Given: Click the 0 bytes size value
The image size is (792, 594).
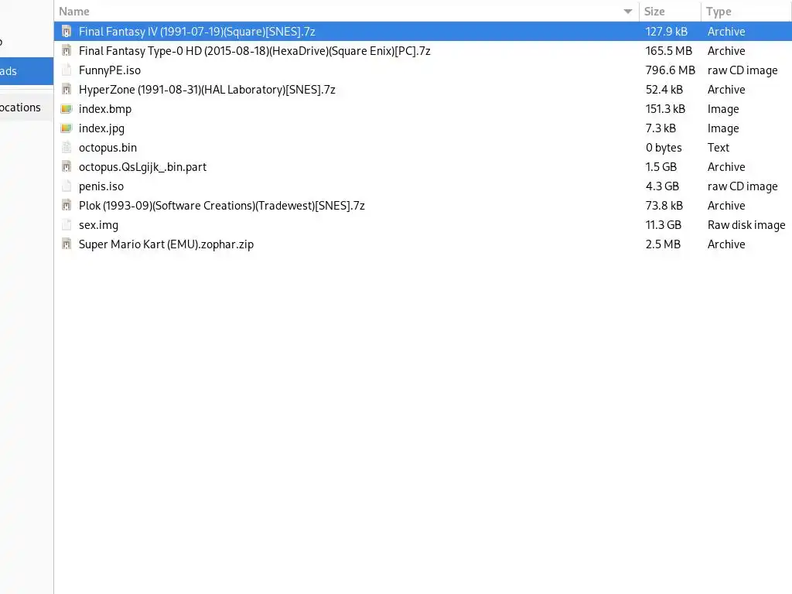Looking at the screenshot, I should 664,148.
